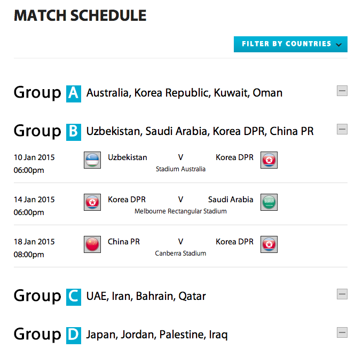Click Korea DPR flag in 18 Jan match
Viewport: 355px width, 349px height.
pyautogui.click(x=269, y=244)
